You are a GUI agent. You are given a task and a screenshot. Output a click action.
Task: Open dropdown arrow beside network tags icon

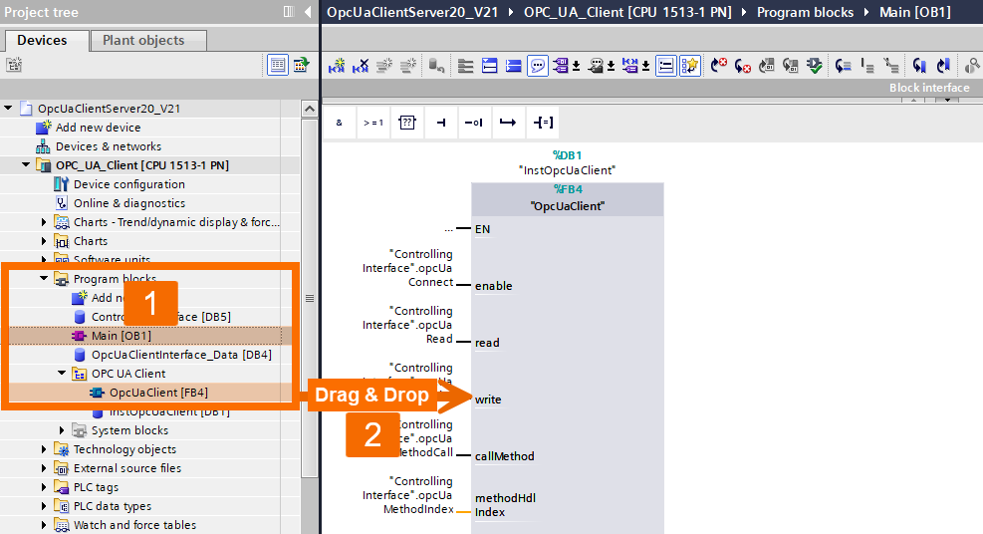pos(645,66)
